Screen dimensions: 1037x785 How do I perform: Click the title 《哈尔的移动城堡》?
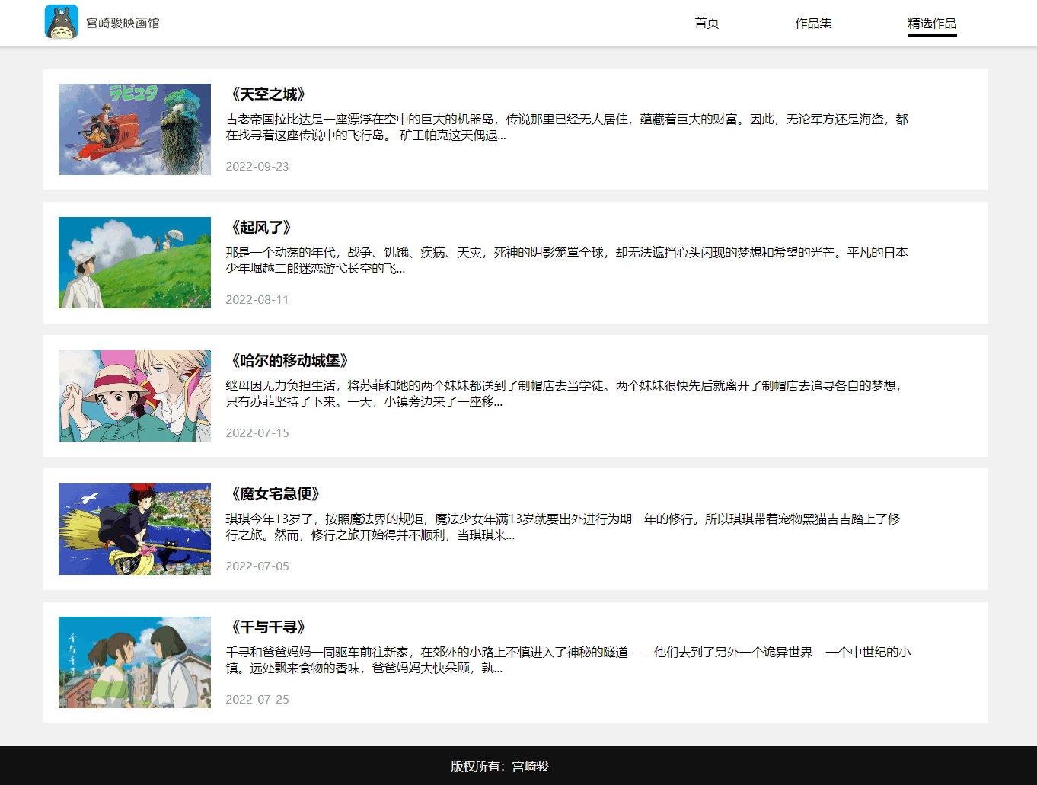click(x=289, y=361)
